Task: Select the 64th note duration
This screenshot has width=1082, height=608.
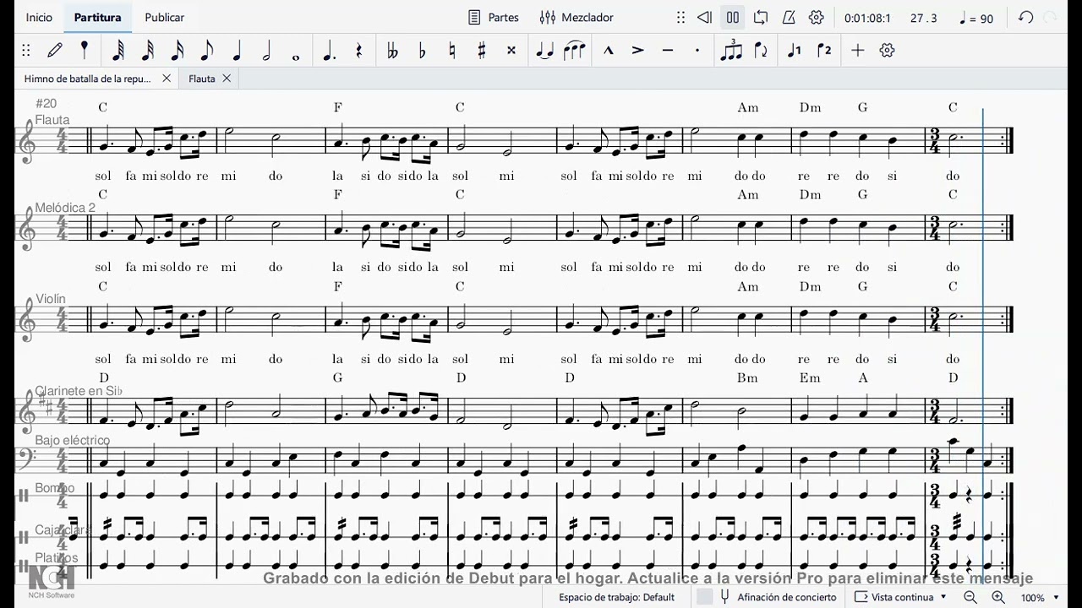Action: click(x=117, y=51)
